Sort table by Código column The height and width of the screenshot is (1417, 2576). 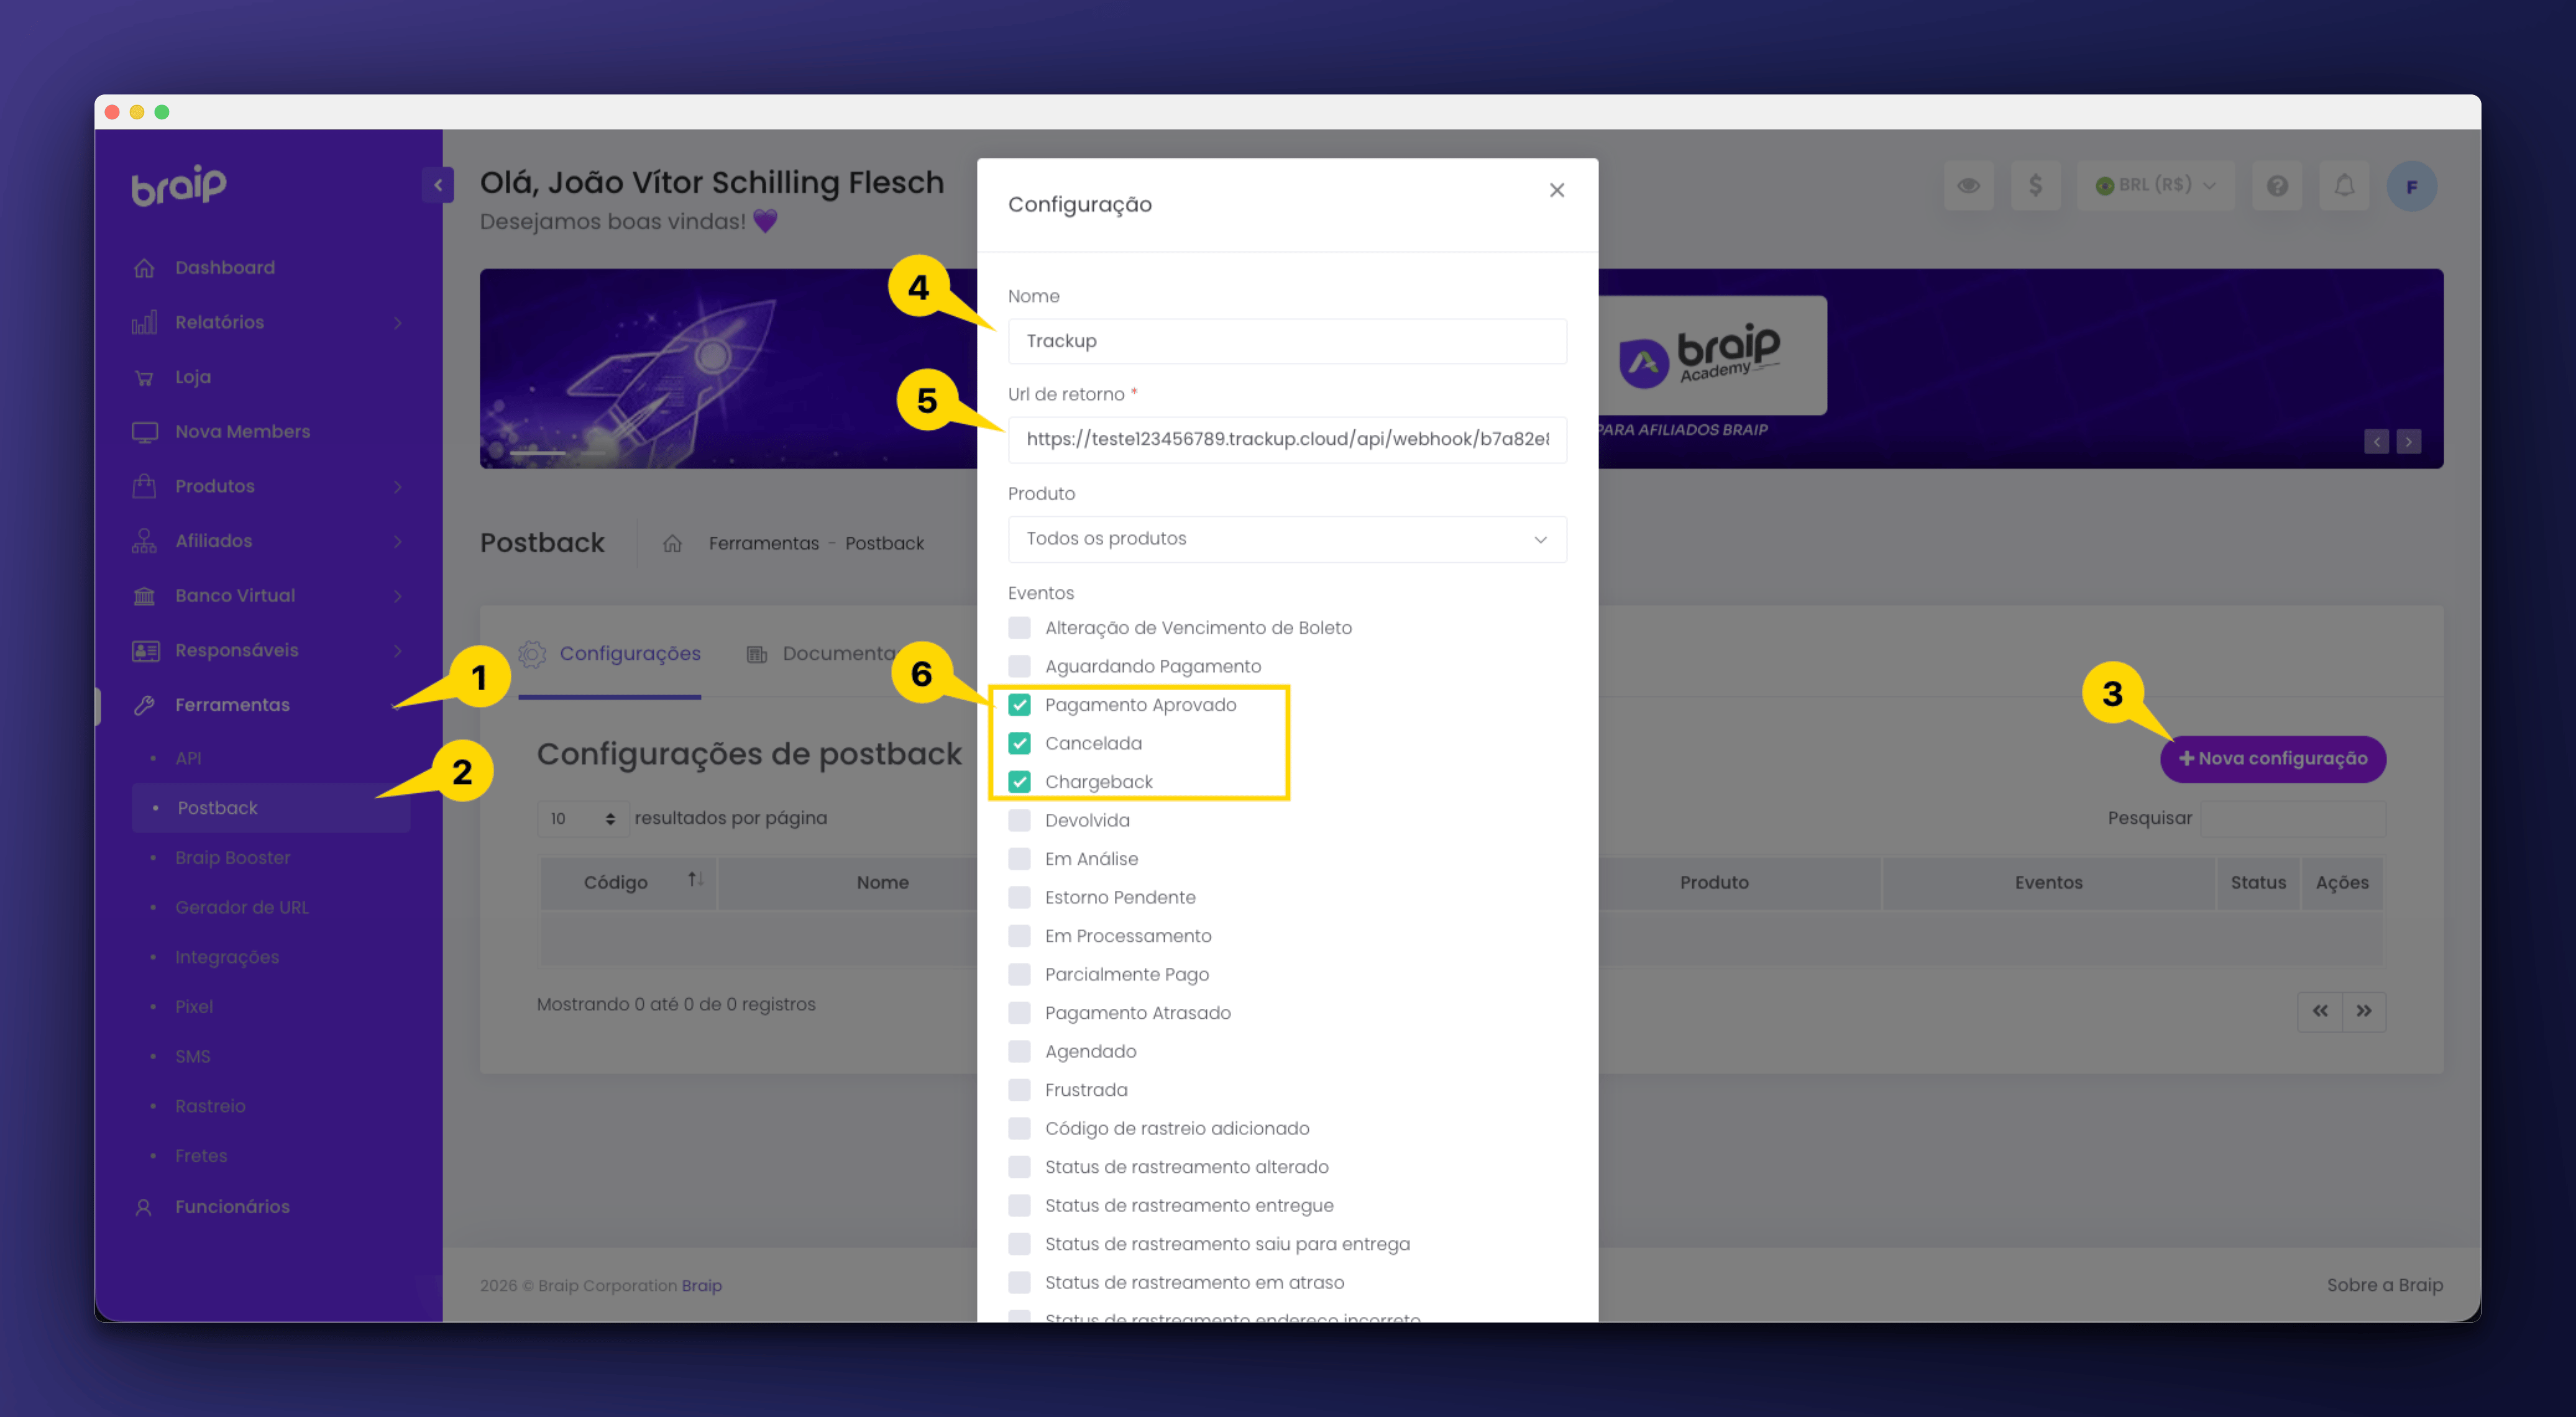coord(628,882)
